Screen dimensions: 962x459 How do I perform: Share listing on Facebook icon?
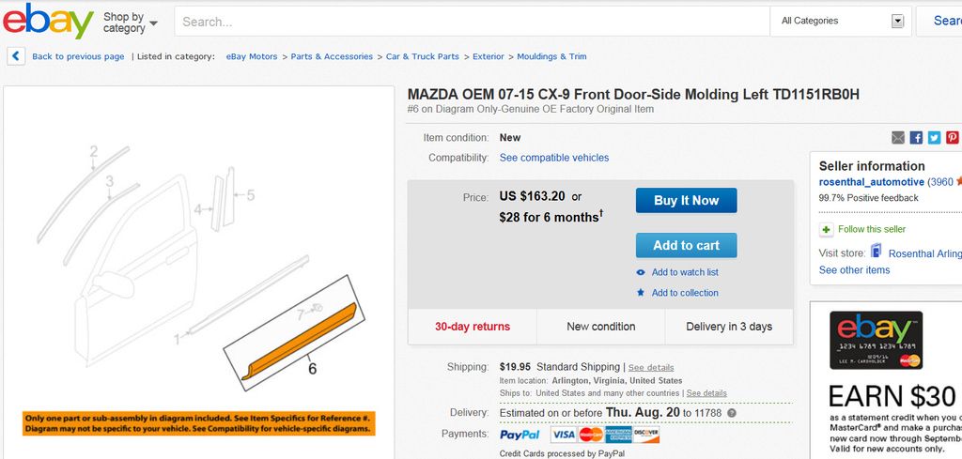(916, 138)
